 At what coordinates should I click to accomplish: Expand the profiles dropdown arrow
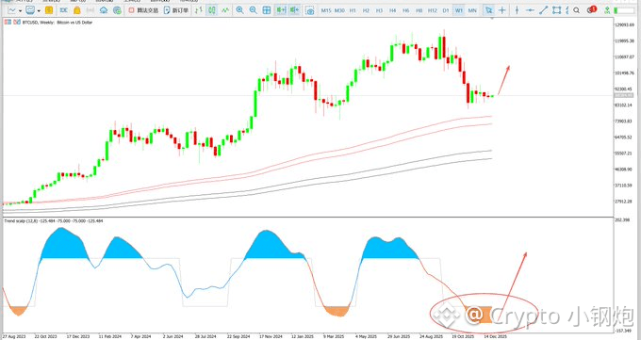coord(39,10)
